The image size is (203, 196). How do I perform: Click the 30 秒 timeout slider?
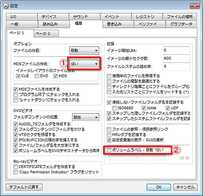click(x=138, y=157)
